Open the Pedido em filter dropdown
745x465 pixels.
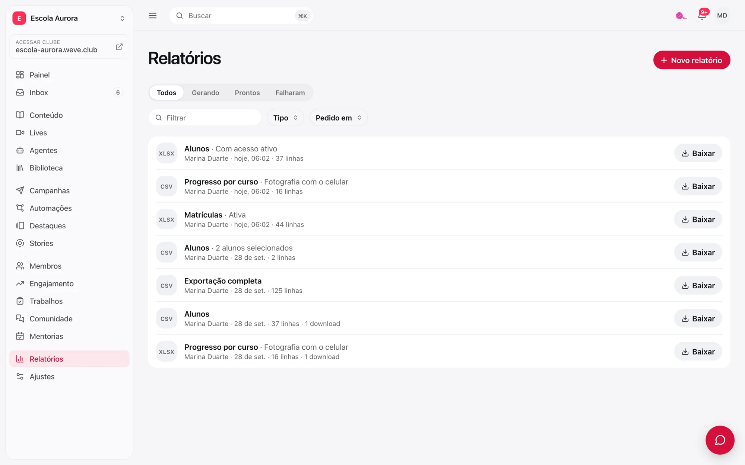(338, 118)
